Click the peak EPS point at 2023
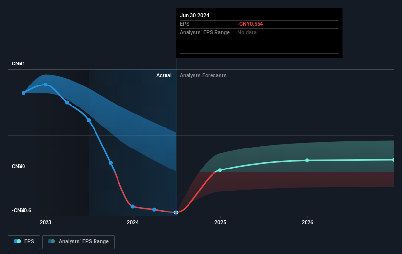This screenshot has height=254, width=402. (46, 85)
